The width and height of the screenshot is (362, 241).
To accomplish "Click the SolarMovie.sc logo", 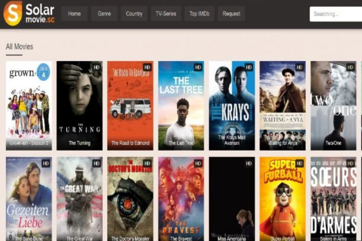I will (x=29, y=14).
